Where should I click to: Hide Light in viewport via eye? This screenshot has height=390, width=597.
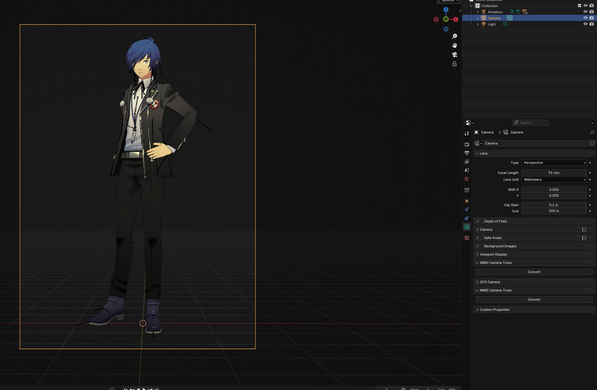coord(586,24)
